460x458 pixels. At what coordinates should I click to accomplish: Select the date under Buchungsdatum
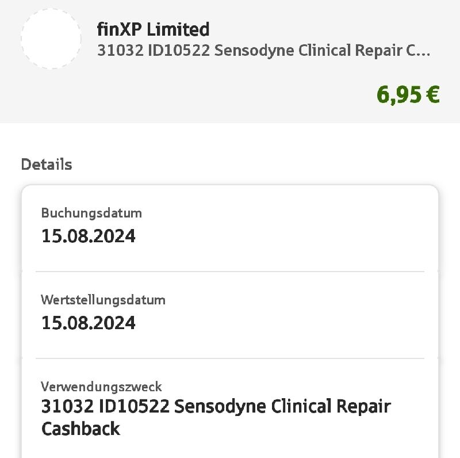tap(89, 236)
